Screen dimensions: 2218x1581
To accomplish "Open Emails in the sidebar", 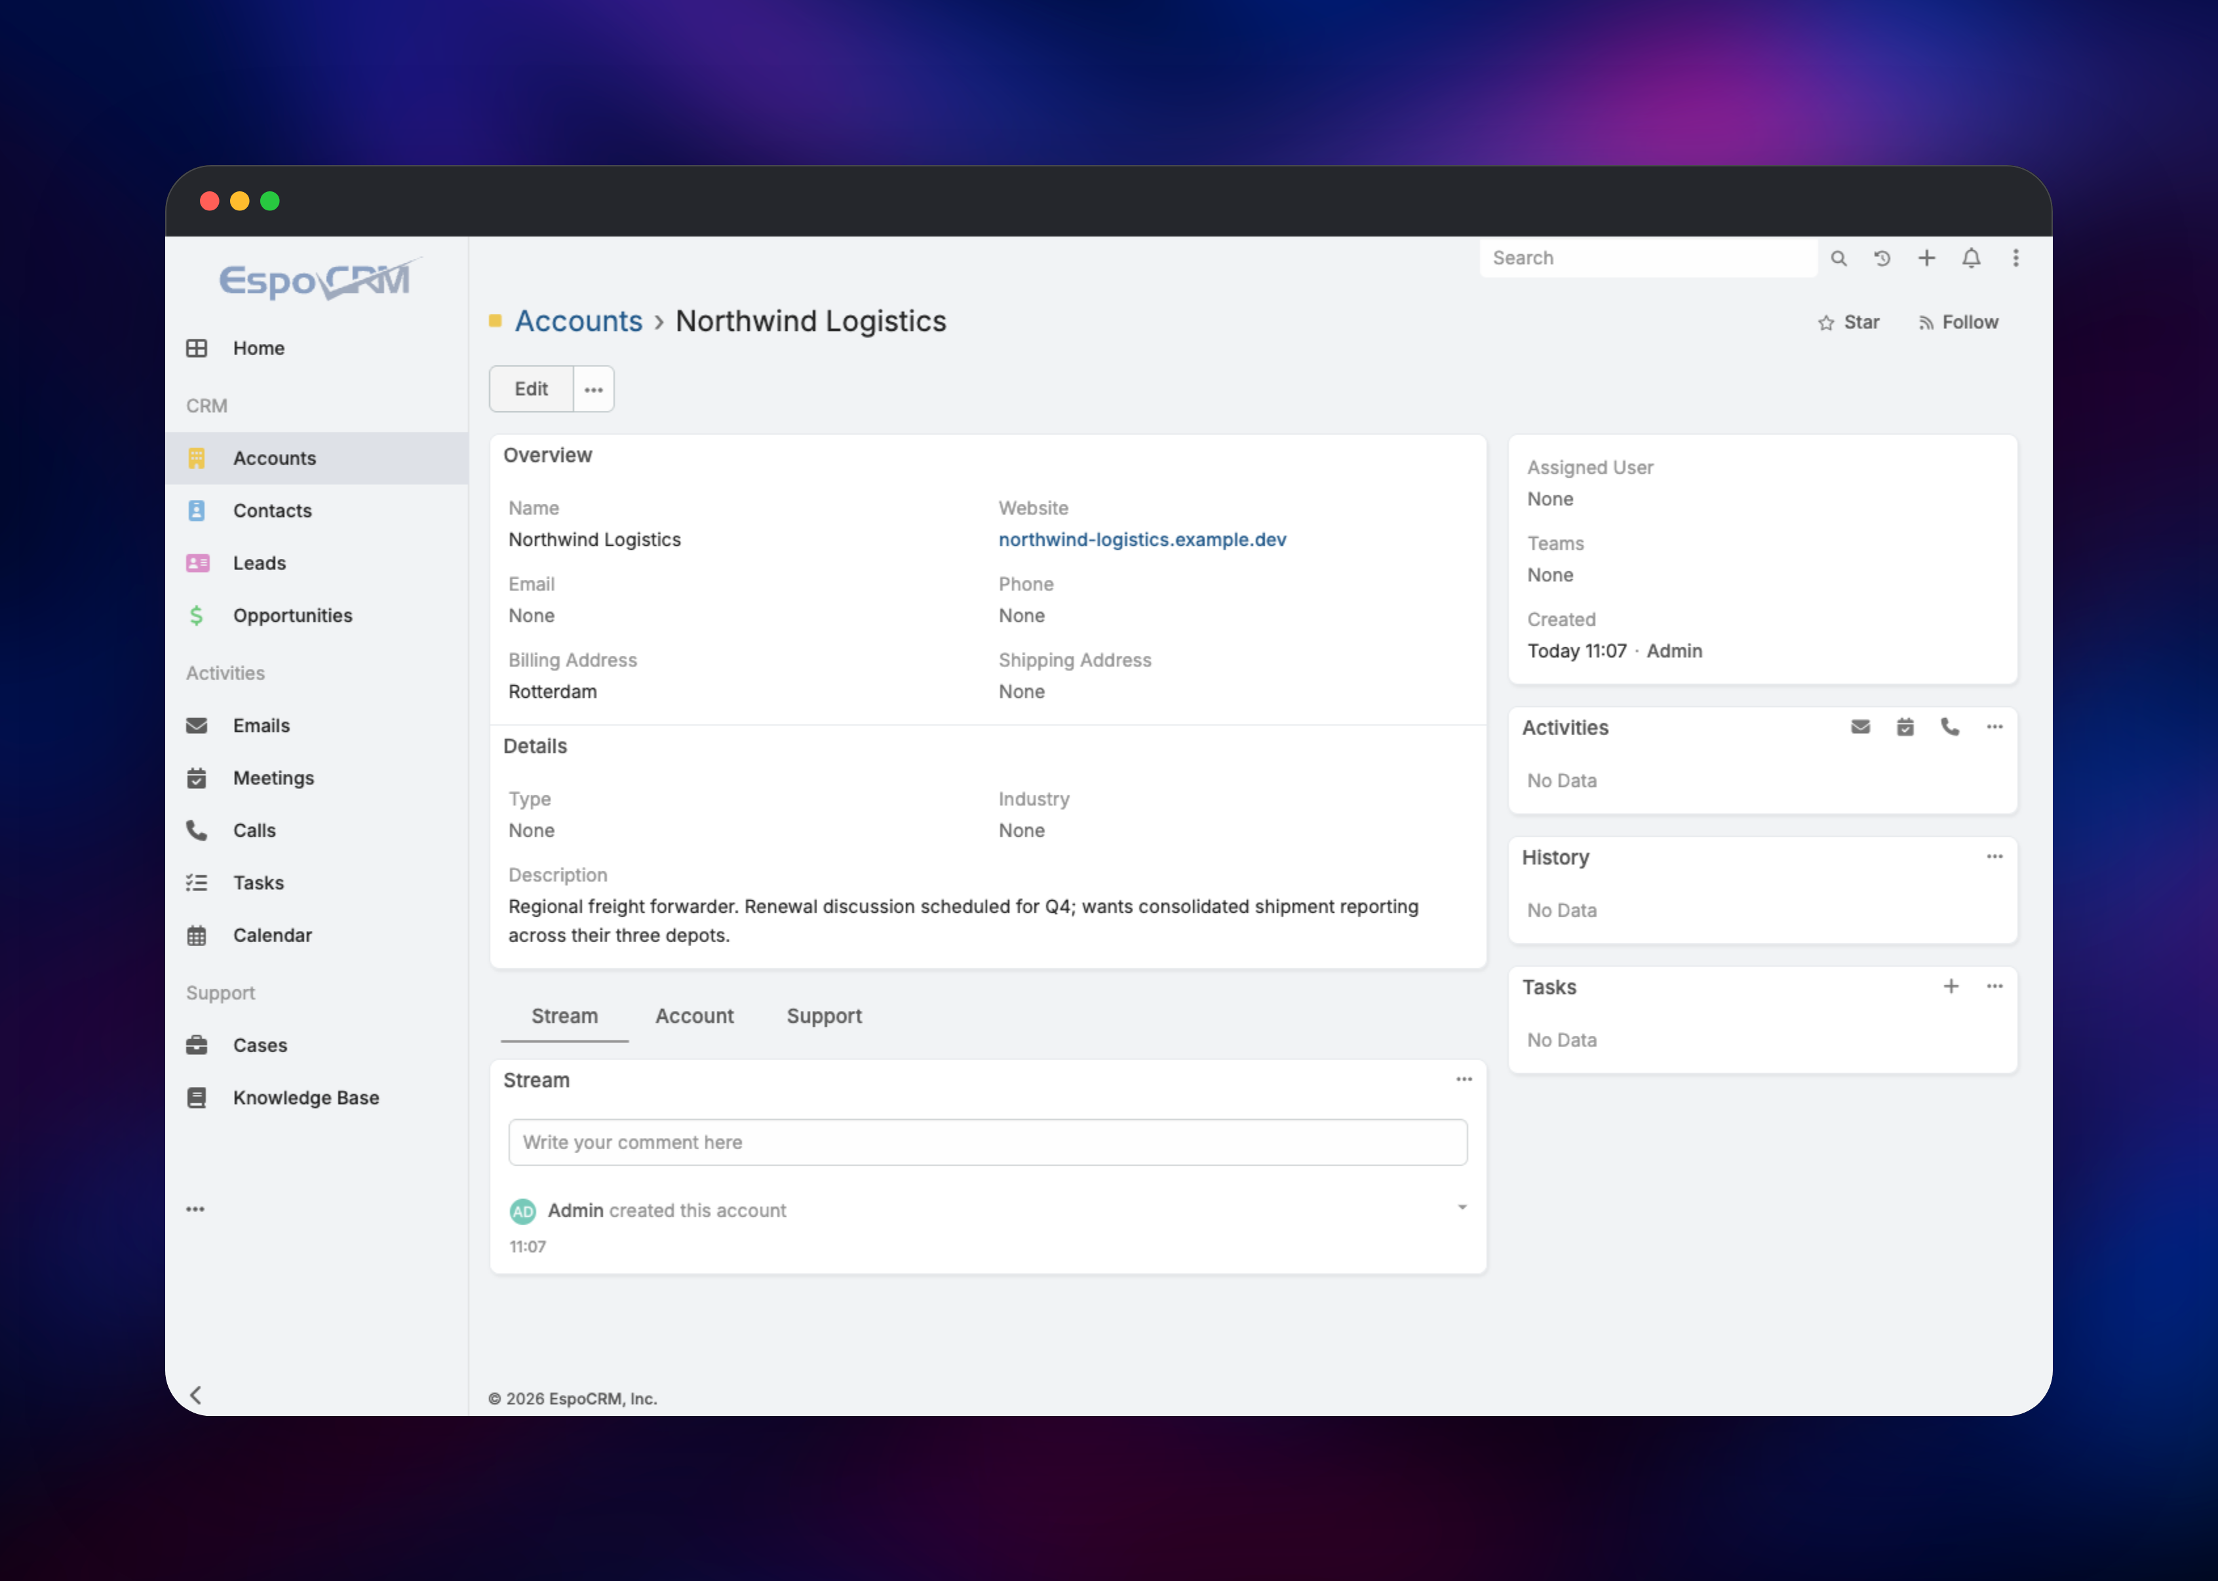I will (x=317, y=726).
